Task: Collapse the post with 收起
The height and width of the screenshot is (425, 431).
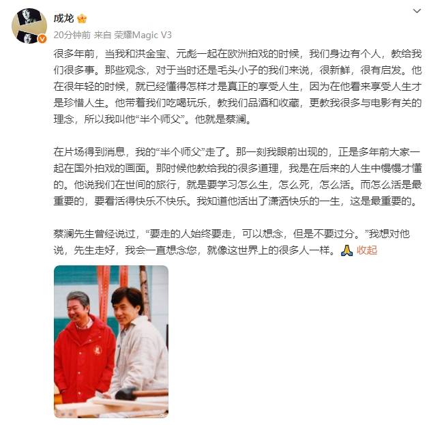Action: tap(367, 250)
